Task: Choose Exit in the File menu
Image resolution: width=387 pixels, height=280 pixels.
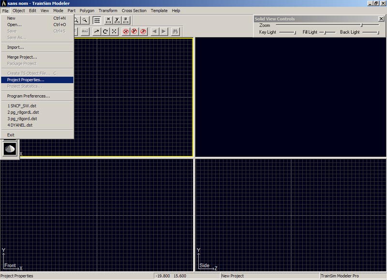Action: 11,135
